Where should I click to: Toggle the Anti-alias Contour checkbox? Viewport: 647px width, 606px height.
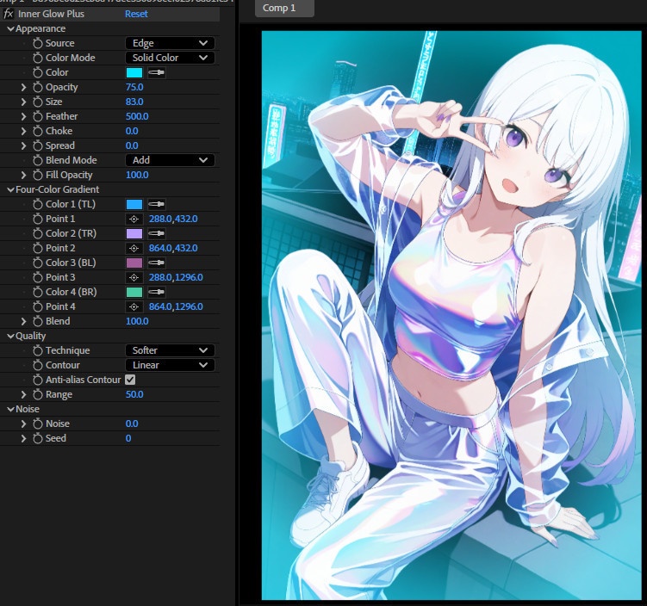point(130,380)
